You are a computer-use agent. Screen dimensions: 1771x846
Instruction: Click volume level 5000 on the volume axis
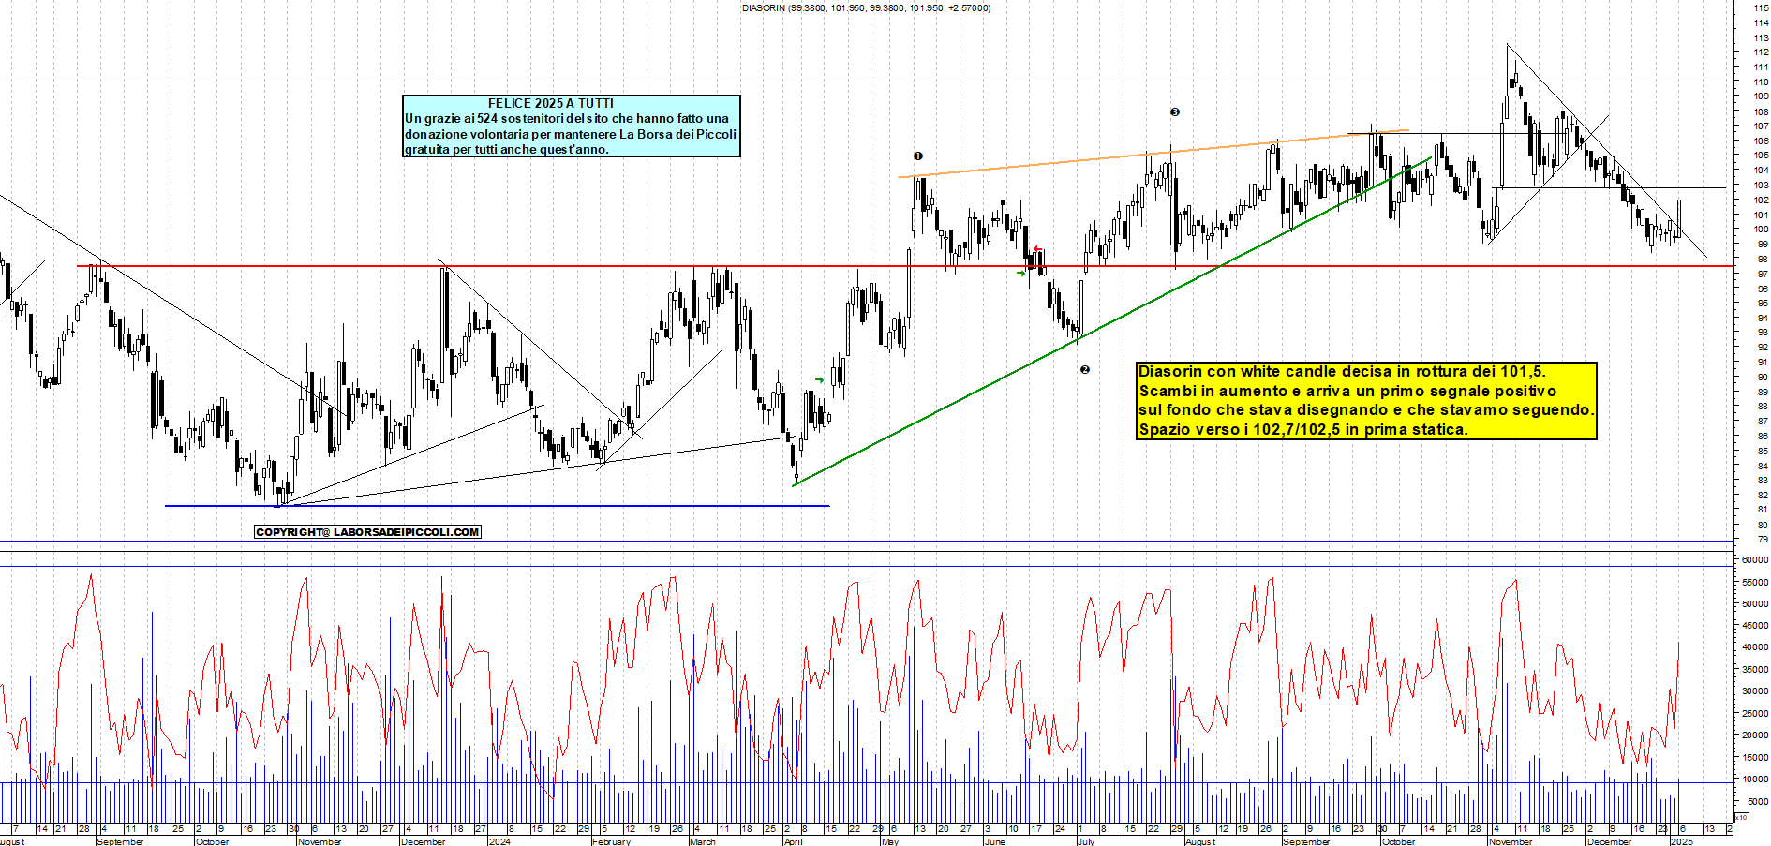click(x=1757, y=800)
